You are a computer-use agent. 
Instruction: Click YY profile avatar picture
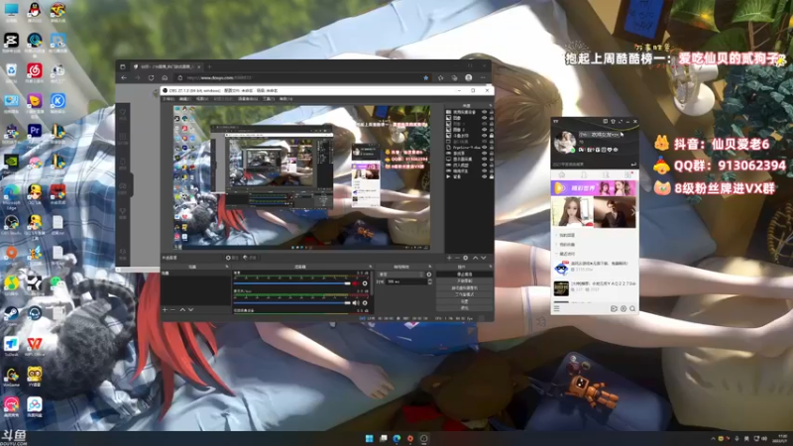pos(564,141)
